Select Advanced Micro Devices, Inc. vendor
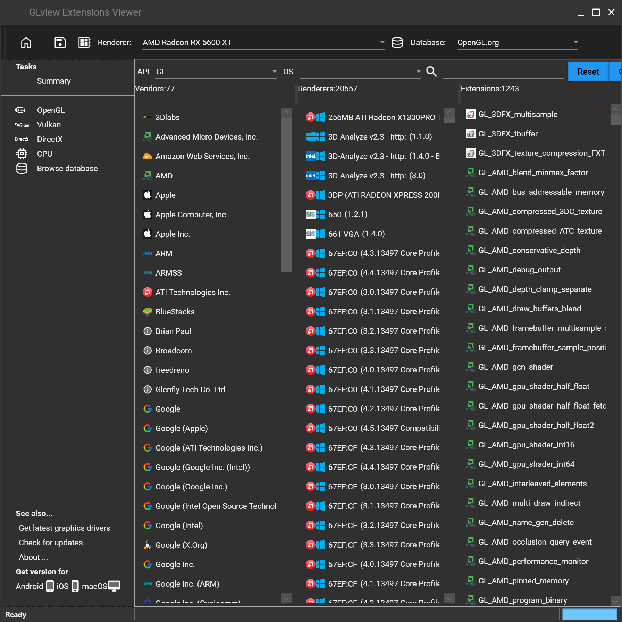The image size is (622, 622). tap(207, 137)
